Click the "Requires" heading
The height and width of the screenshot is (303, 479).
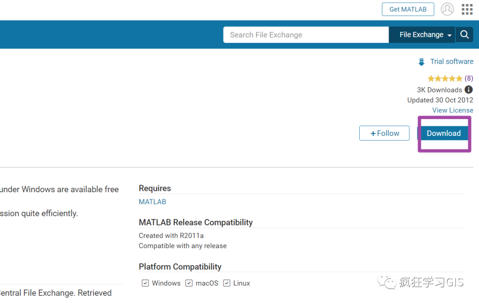(155, 188)
